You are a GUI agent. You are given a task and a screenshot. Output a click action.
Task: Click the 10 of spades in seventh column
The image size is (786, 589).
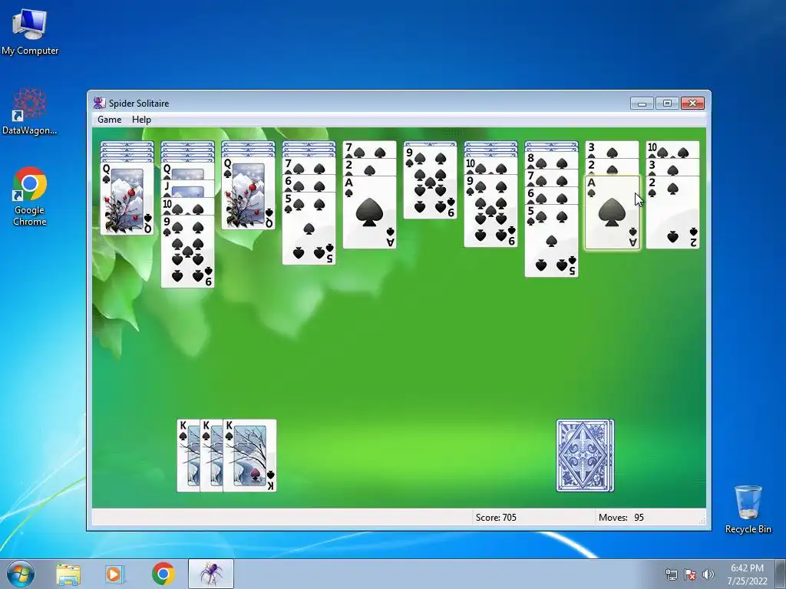490,166
